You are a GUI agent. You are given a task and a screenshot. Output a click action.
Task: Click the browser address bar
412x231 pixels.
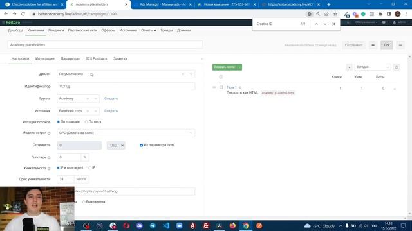[168, 14]
